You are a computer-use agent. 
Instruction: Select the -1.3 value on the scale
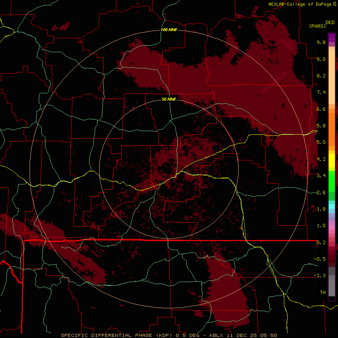(x=320, y=276)
